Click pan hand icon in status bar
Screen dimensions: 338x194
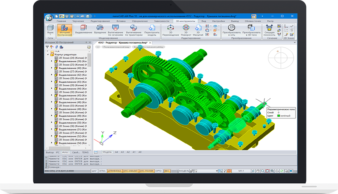point(258,171)
